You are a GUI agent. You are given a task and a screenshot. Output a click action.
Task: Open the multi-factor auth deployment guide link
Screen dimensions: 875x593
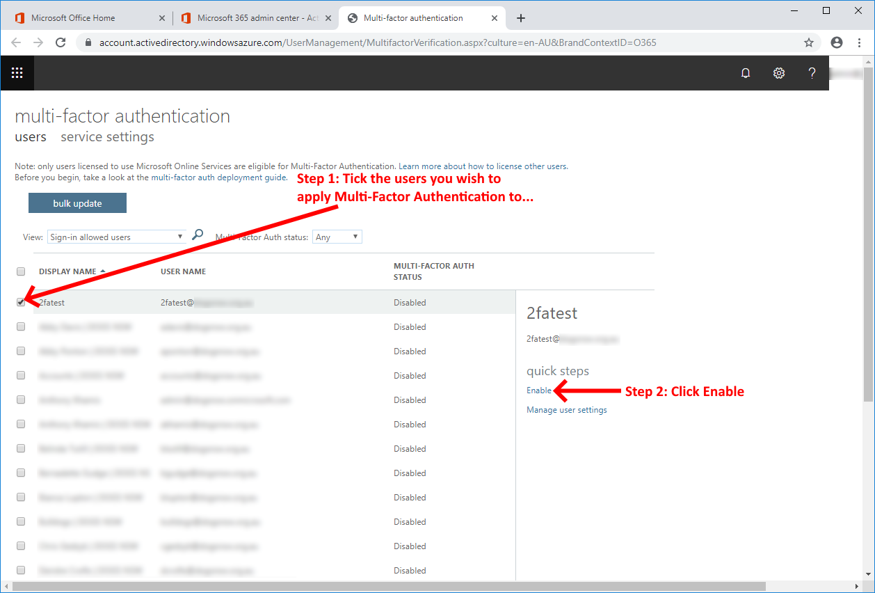pyautogui.click(x=219, y=177)
